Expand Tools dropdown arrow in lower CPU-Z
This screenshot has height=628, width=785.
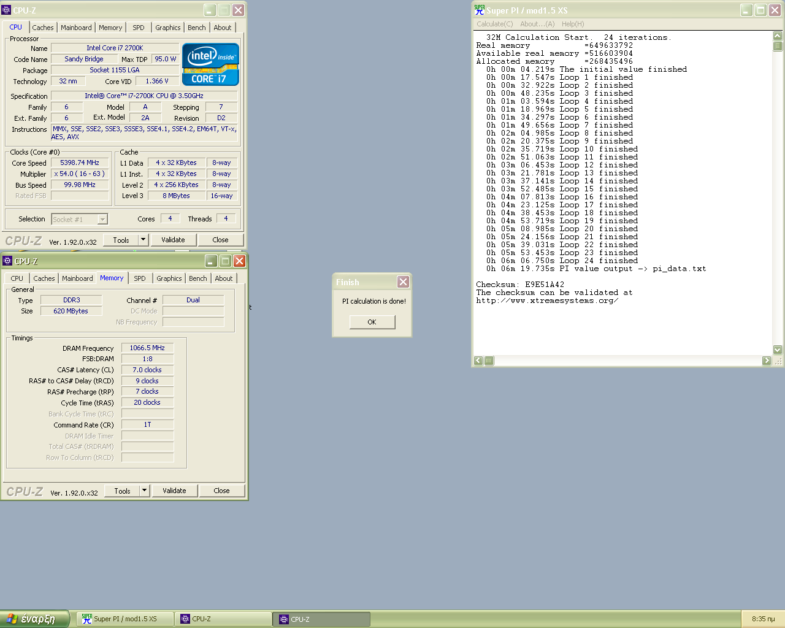[145, 491]
